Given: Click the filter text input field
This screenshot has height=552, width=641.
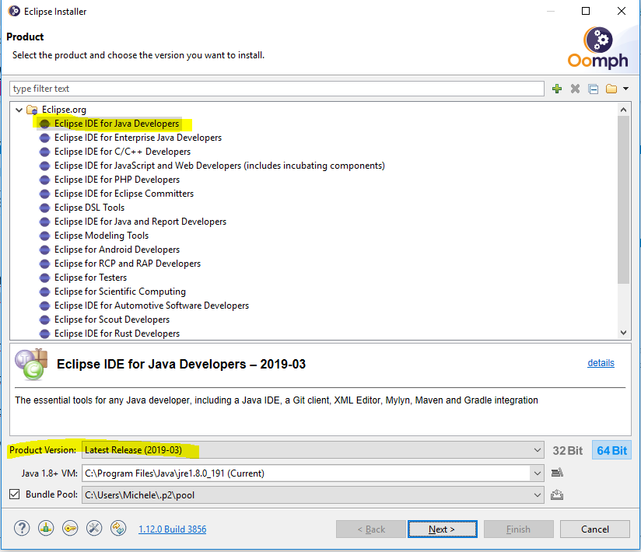Looking at the screenshot, I should tap(277, 89).
